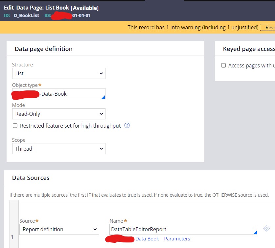Image resolution: width=275 pixels, height=248 pixels.
Task: Click the blue autocomplete corner in Object type
Action: [x=103, y=97]
